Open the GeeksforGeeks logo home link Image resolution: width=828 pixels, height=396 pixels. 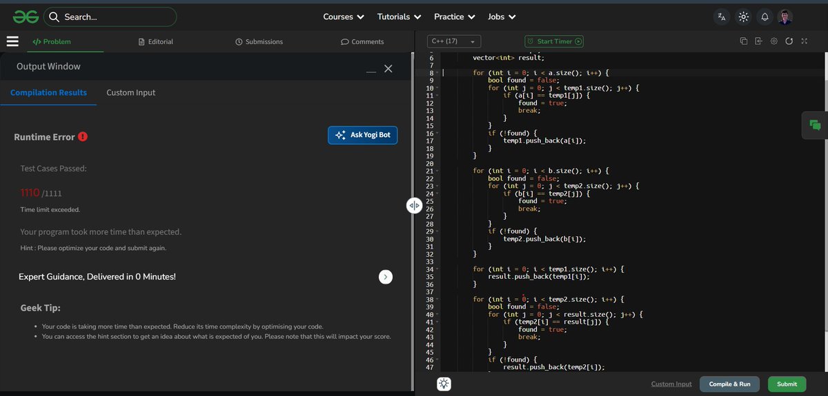(25, 17)
